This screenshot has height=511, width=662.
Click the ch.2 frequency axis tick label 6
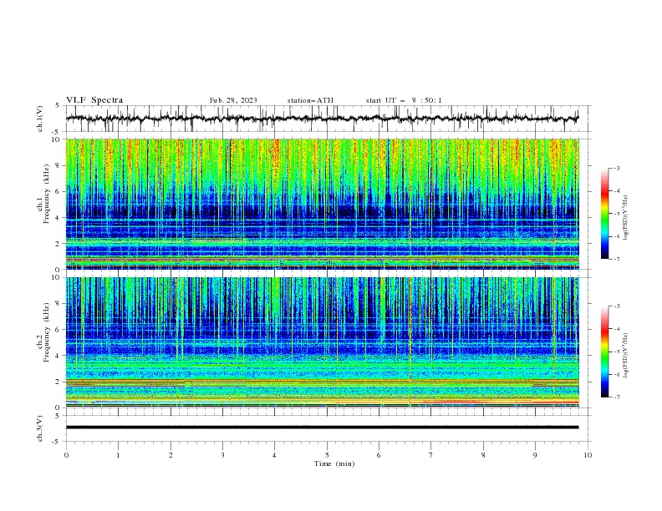(59, 330)
